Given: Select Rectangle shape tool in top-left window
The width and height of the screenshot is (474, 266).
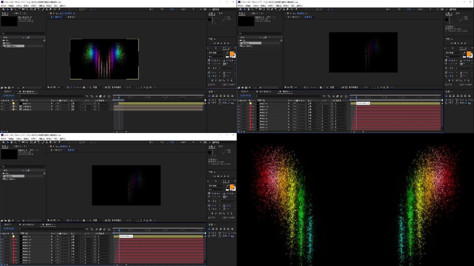Looking at the screenshot, I should coord(31,9).
